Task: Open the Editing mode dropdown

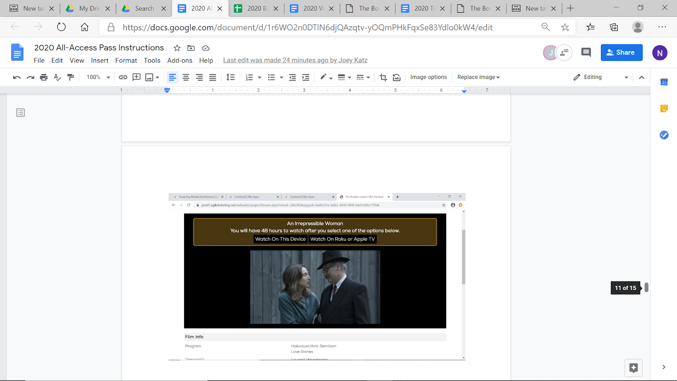Action: [x=600, y=77]
